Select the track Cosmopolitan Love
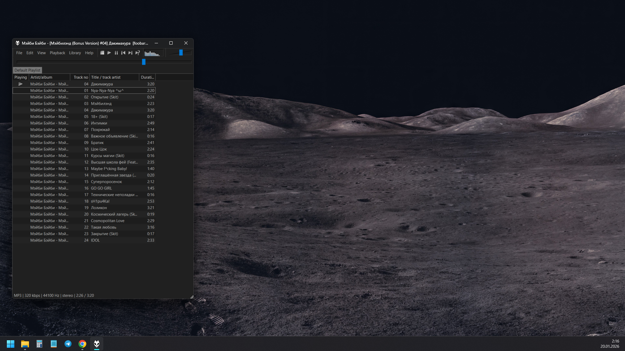This screenshot has height=351, width=625. [107, 221]
